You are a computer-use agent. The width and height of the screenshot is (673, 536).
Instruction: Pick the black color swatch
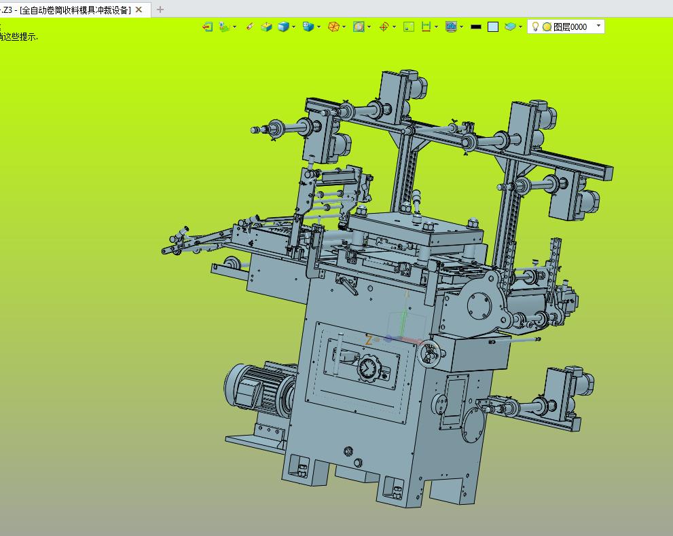[x=476, y=27]
